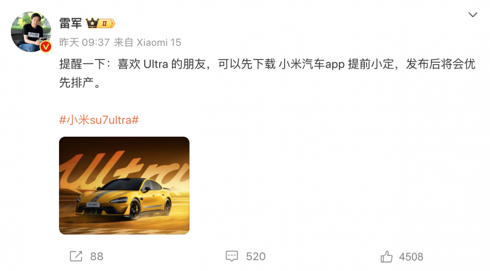This screenshot has width=490, height=271.
Task: Open 雷军's profile avatar photo
Action: pyautogui.click(x=31, y=32)
